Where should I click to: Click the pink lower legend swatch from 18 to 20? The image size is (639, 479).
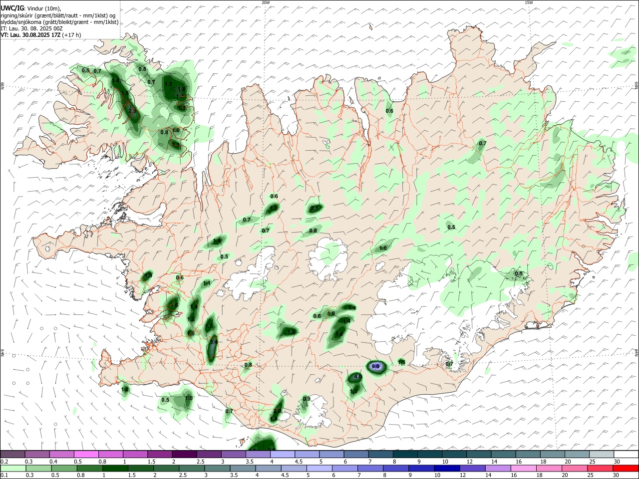coord(549,469)
